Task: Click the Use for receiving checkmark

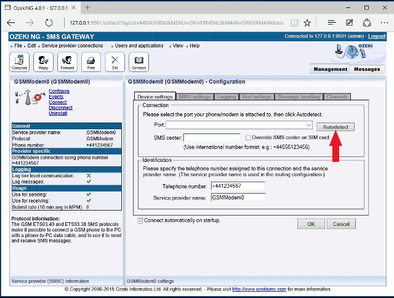Action: [89, 201]
